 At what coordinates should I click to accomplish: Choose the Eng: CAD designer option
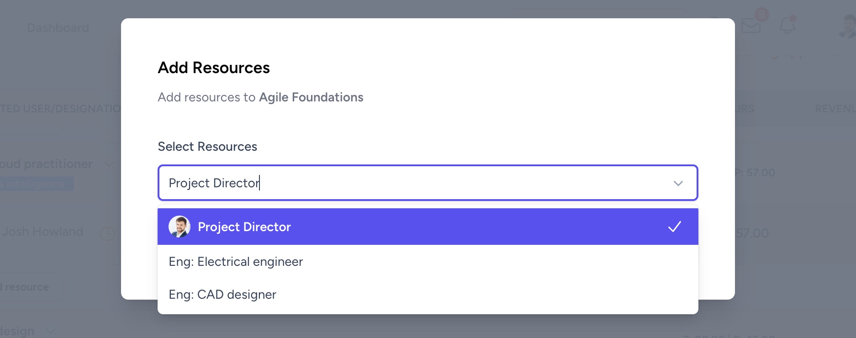(222, 295)
